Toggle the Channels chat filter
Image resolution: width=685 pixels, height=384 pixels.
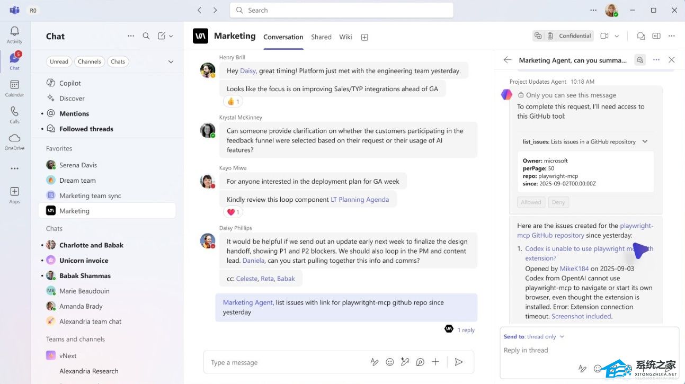(x=90, y=61)
